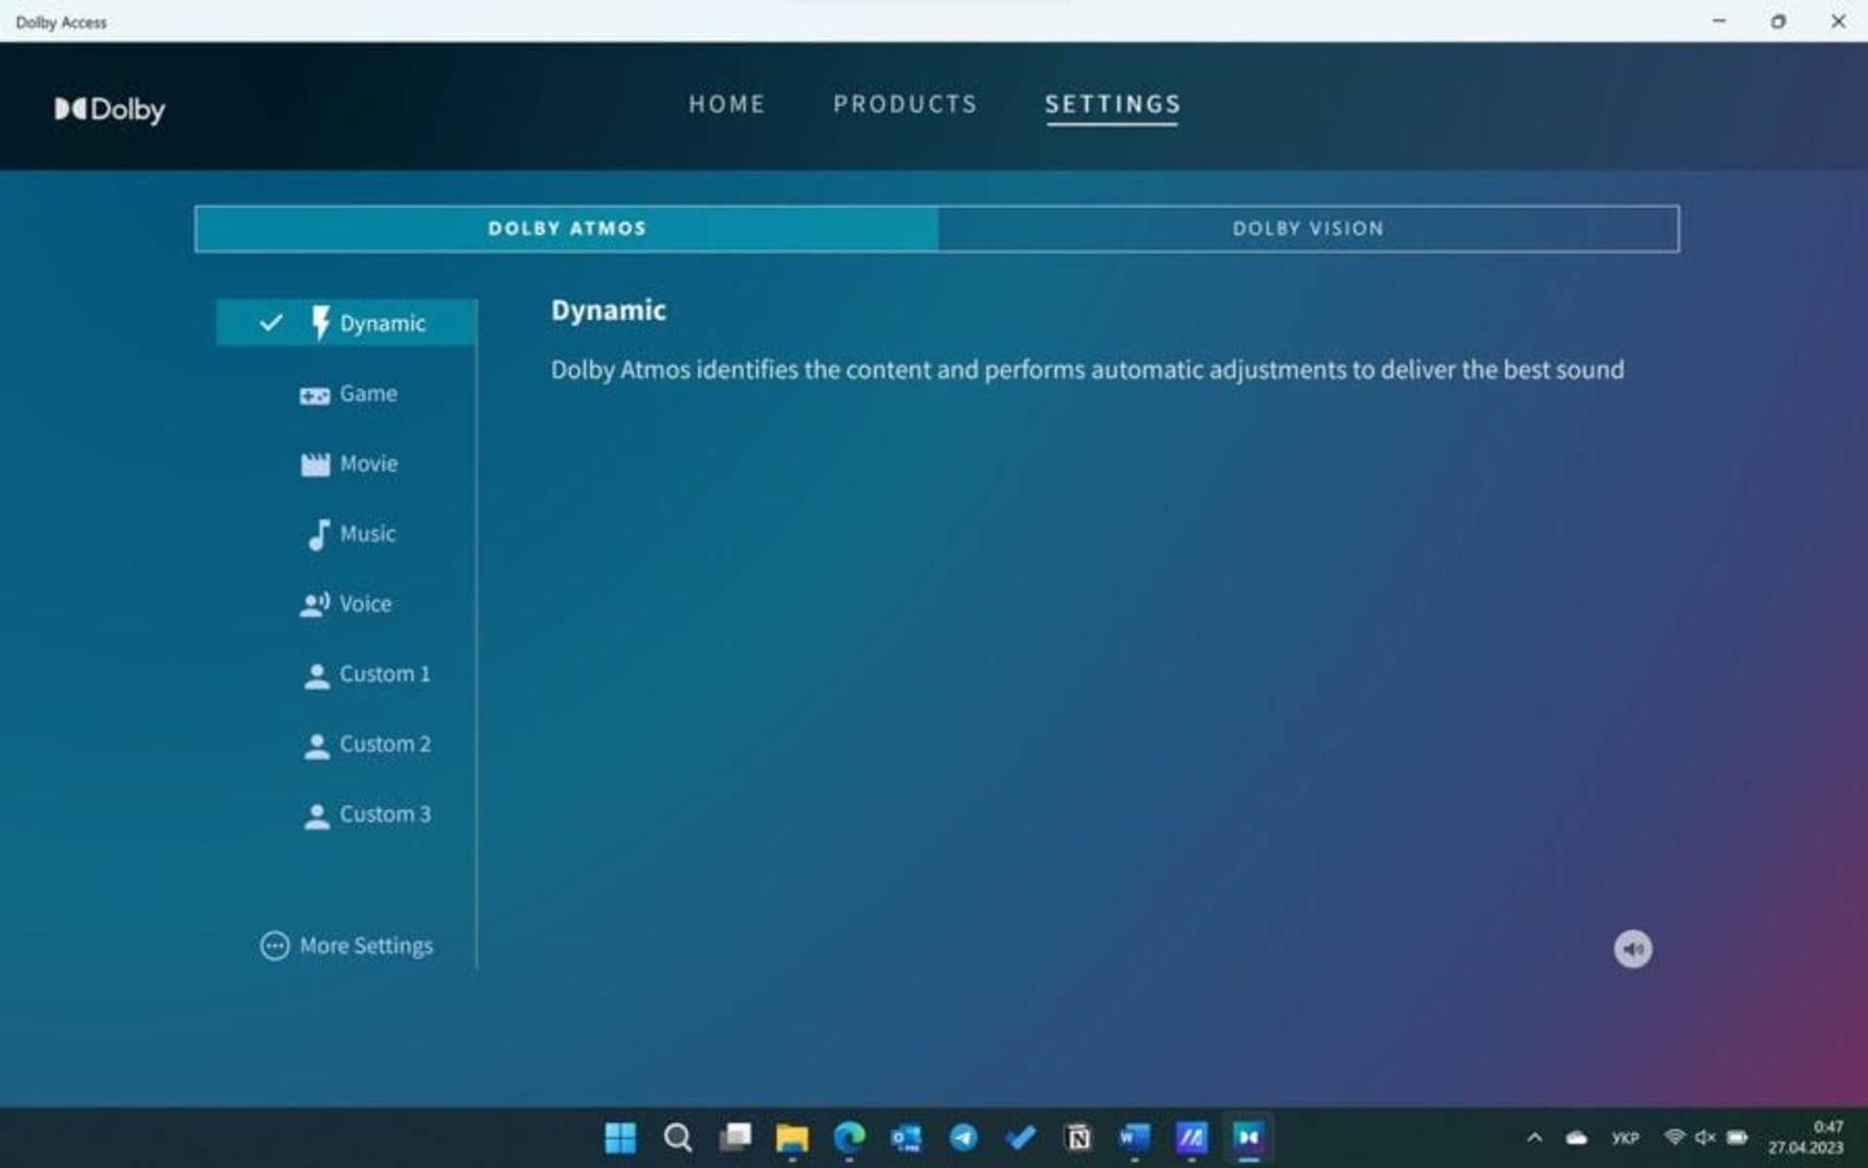Viewport: 1868px width, 1168px height.
Task: Open More Settings
Action: point(347,945)
